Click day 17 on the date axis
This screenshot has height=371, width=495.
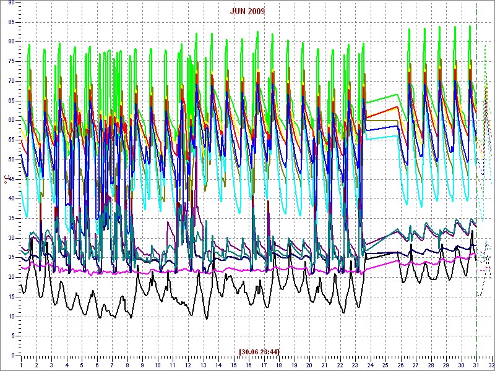(x=264, y=365)
